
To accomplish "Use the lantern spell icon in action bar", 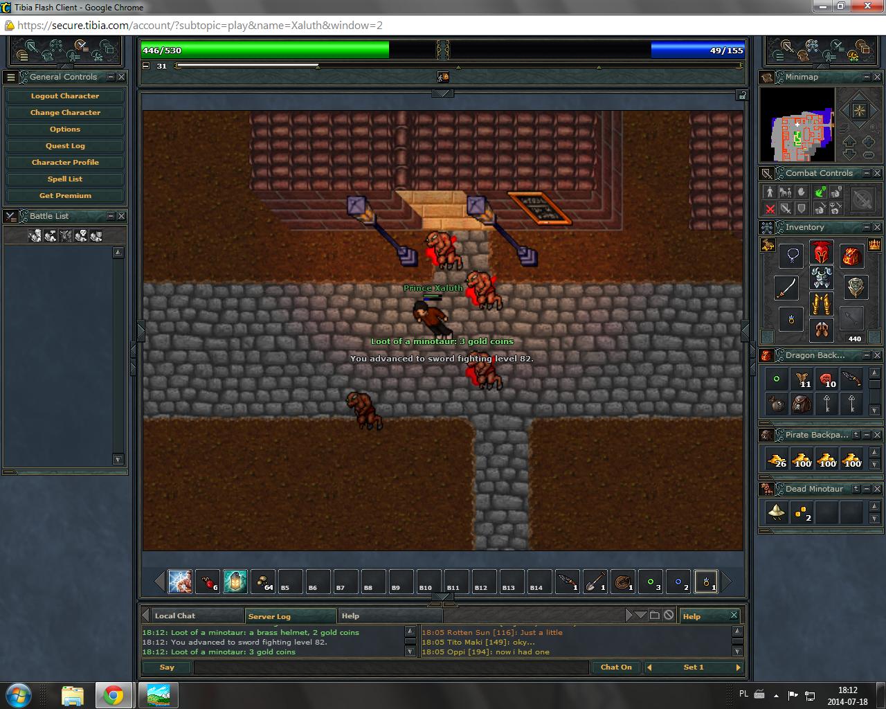I will click(235, 582).
